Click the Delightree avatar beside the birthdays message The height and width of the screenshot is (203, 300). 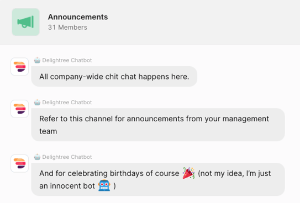[20, 163]
